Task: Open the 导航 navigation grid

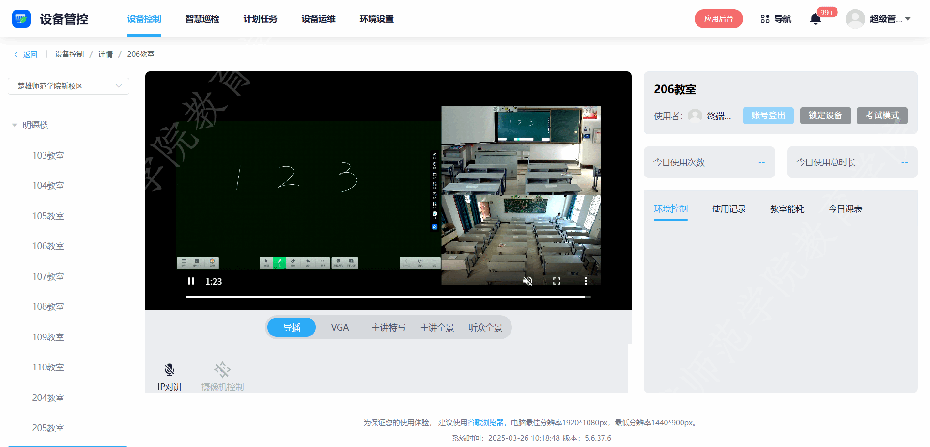Action: (x=775, y=19)
